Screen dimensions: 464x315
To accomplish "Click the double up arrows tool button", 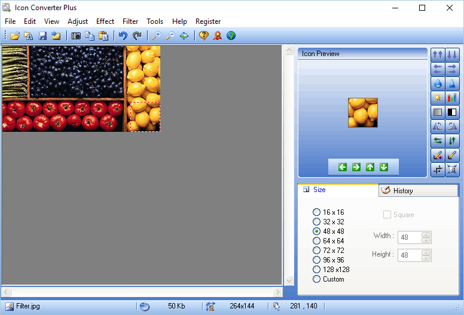I will point(438,55).
